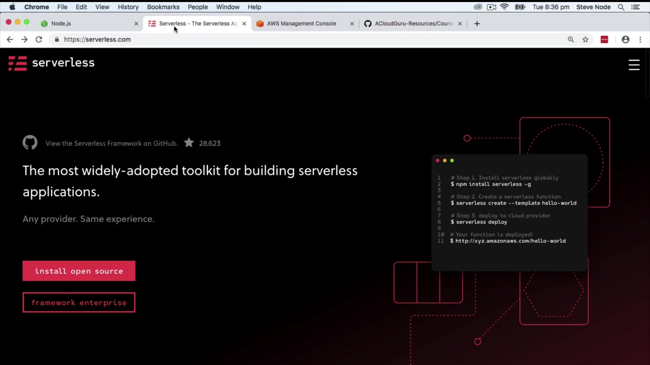Open the Bookmarks menu
Image resolution: width=650 pixels, height=365 pixels.
[x=163, y=7]
